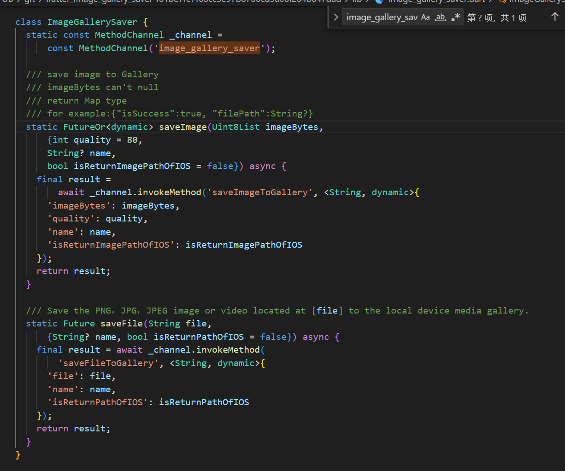This screenshot has height=471, width=565.
Task: Click comment "/// imageBytes can't null"
Action: (92, 87)
